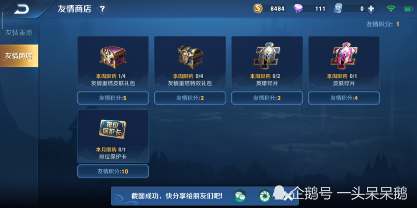Tap the blue voucher ticket icon

coord(338,8)
